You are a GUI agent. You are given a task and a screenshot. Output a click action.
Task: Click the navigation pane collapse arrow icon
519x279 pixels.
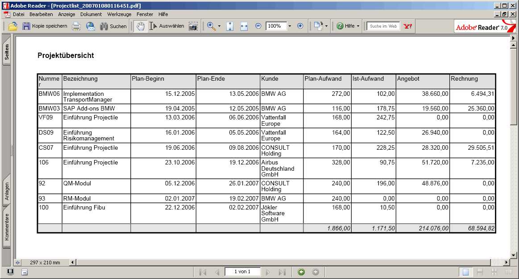17,263
